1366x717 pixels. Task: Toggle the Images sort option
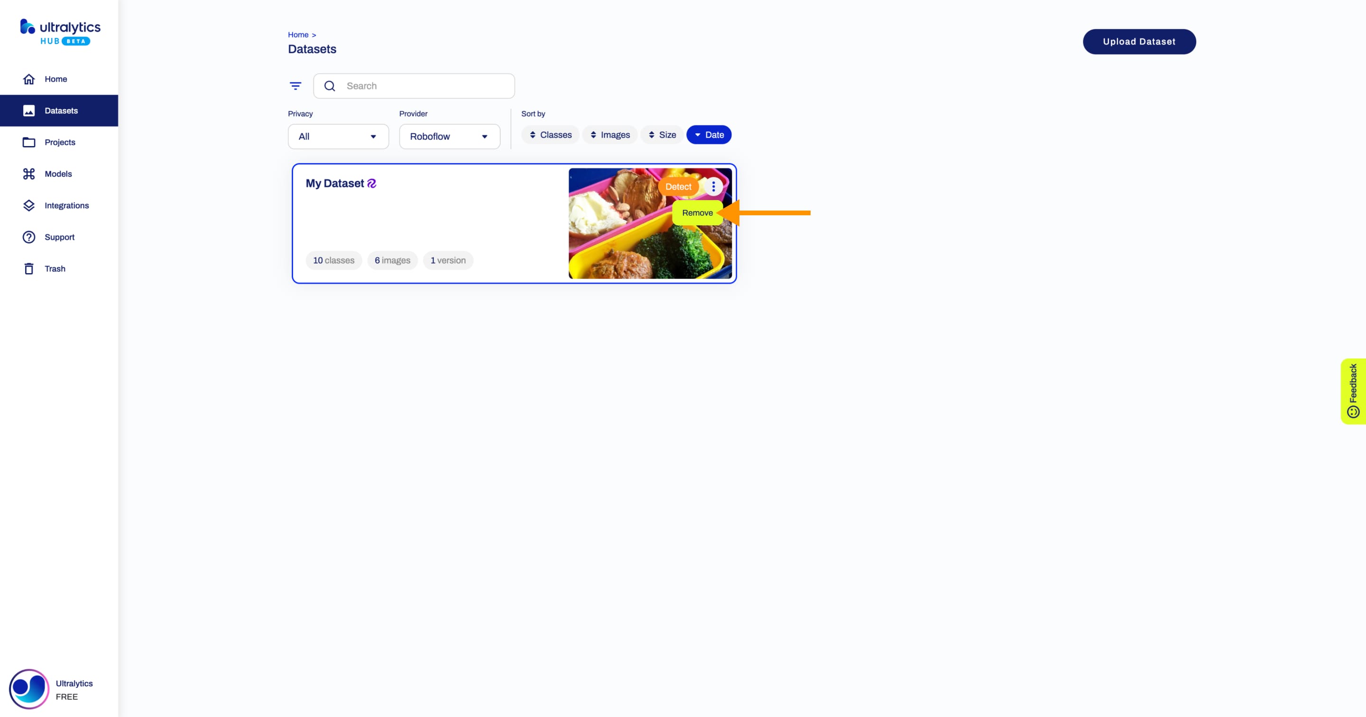click(x=611, y=135)
